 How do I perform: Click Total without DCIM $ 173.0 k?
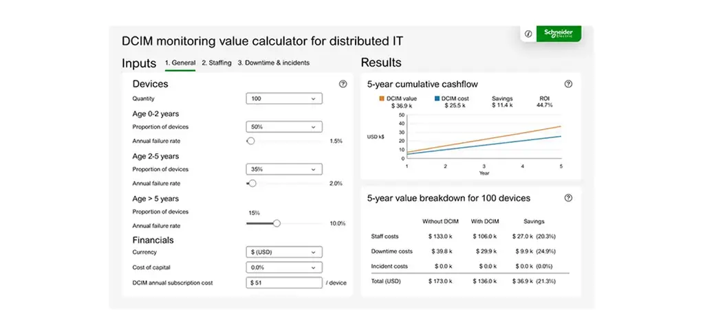tap(440, 281)
